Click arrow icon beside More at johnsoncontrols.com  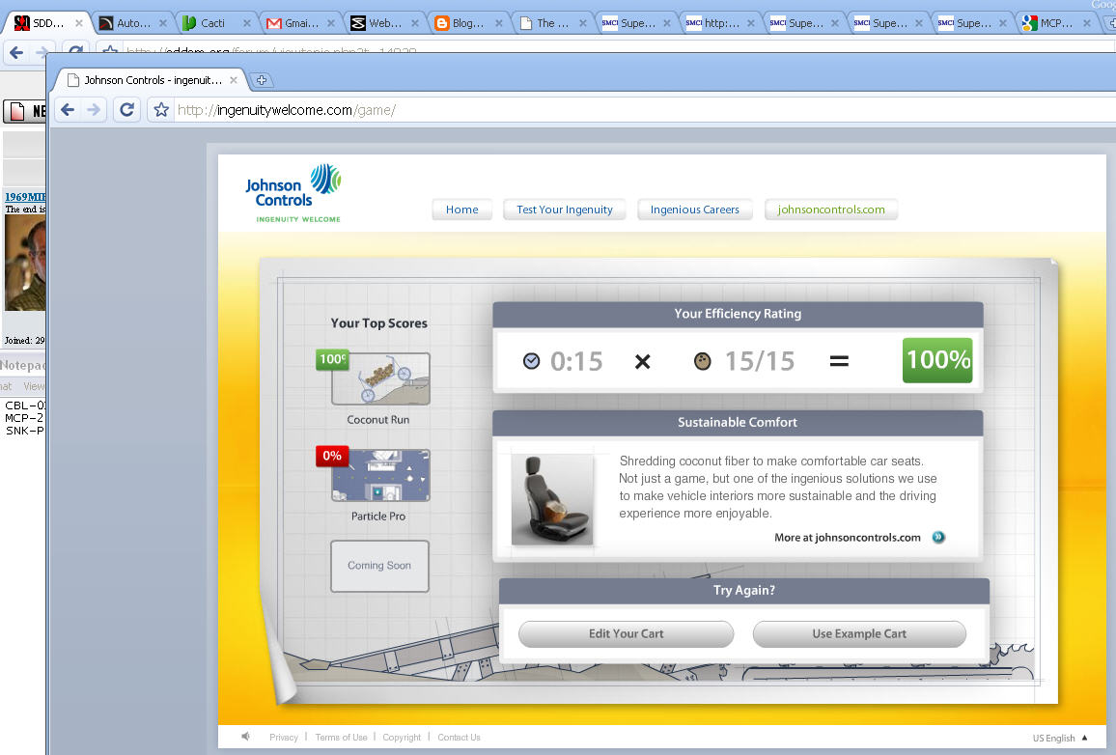coord(938,538)
